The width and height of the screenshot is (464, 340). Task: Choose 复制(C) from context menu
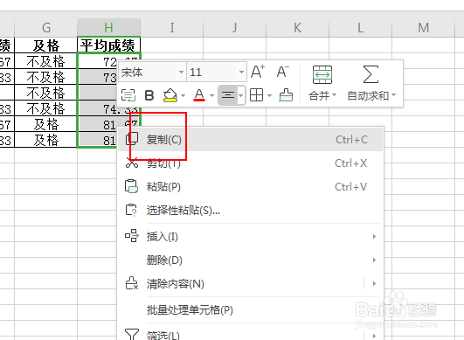coord(250,139)
